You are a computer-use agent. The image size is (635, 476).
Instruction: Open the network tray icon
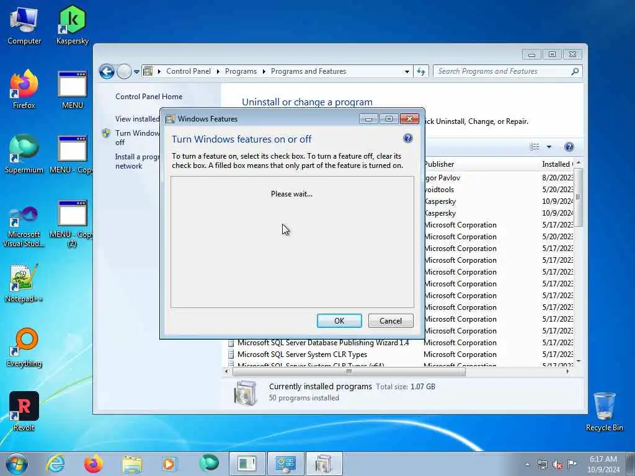[542, 465]
